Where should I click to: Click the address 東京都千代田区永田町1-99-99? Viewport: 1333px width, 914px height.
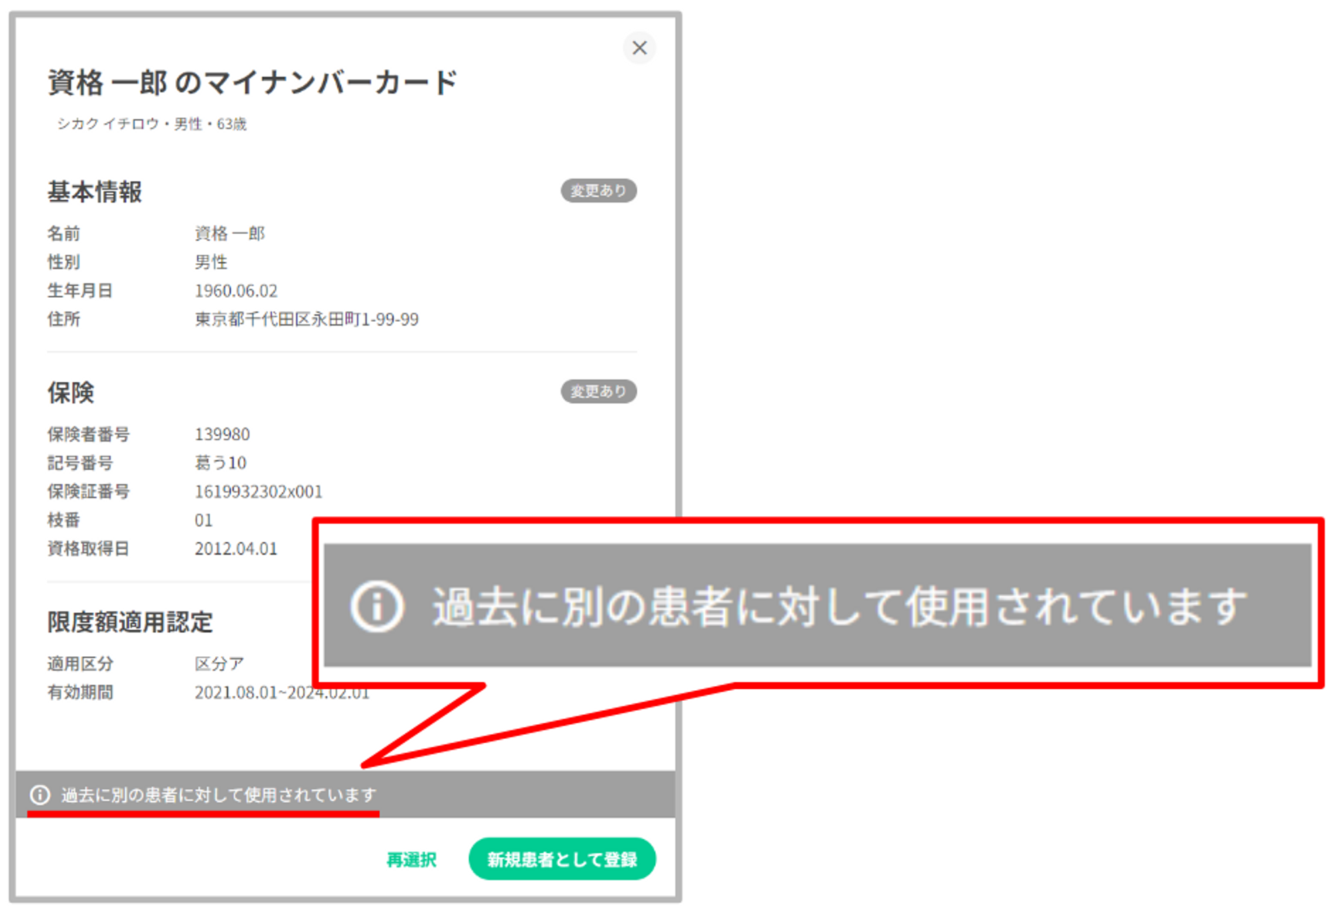click(x=307, y=320)
